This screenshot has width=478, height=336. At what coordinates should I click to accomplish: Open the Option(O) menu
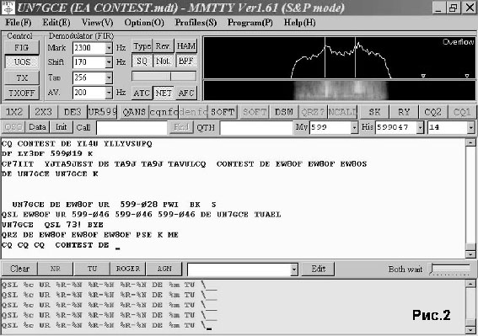pos(144,23)
